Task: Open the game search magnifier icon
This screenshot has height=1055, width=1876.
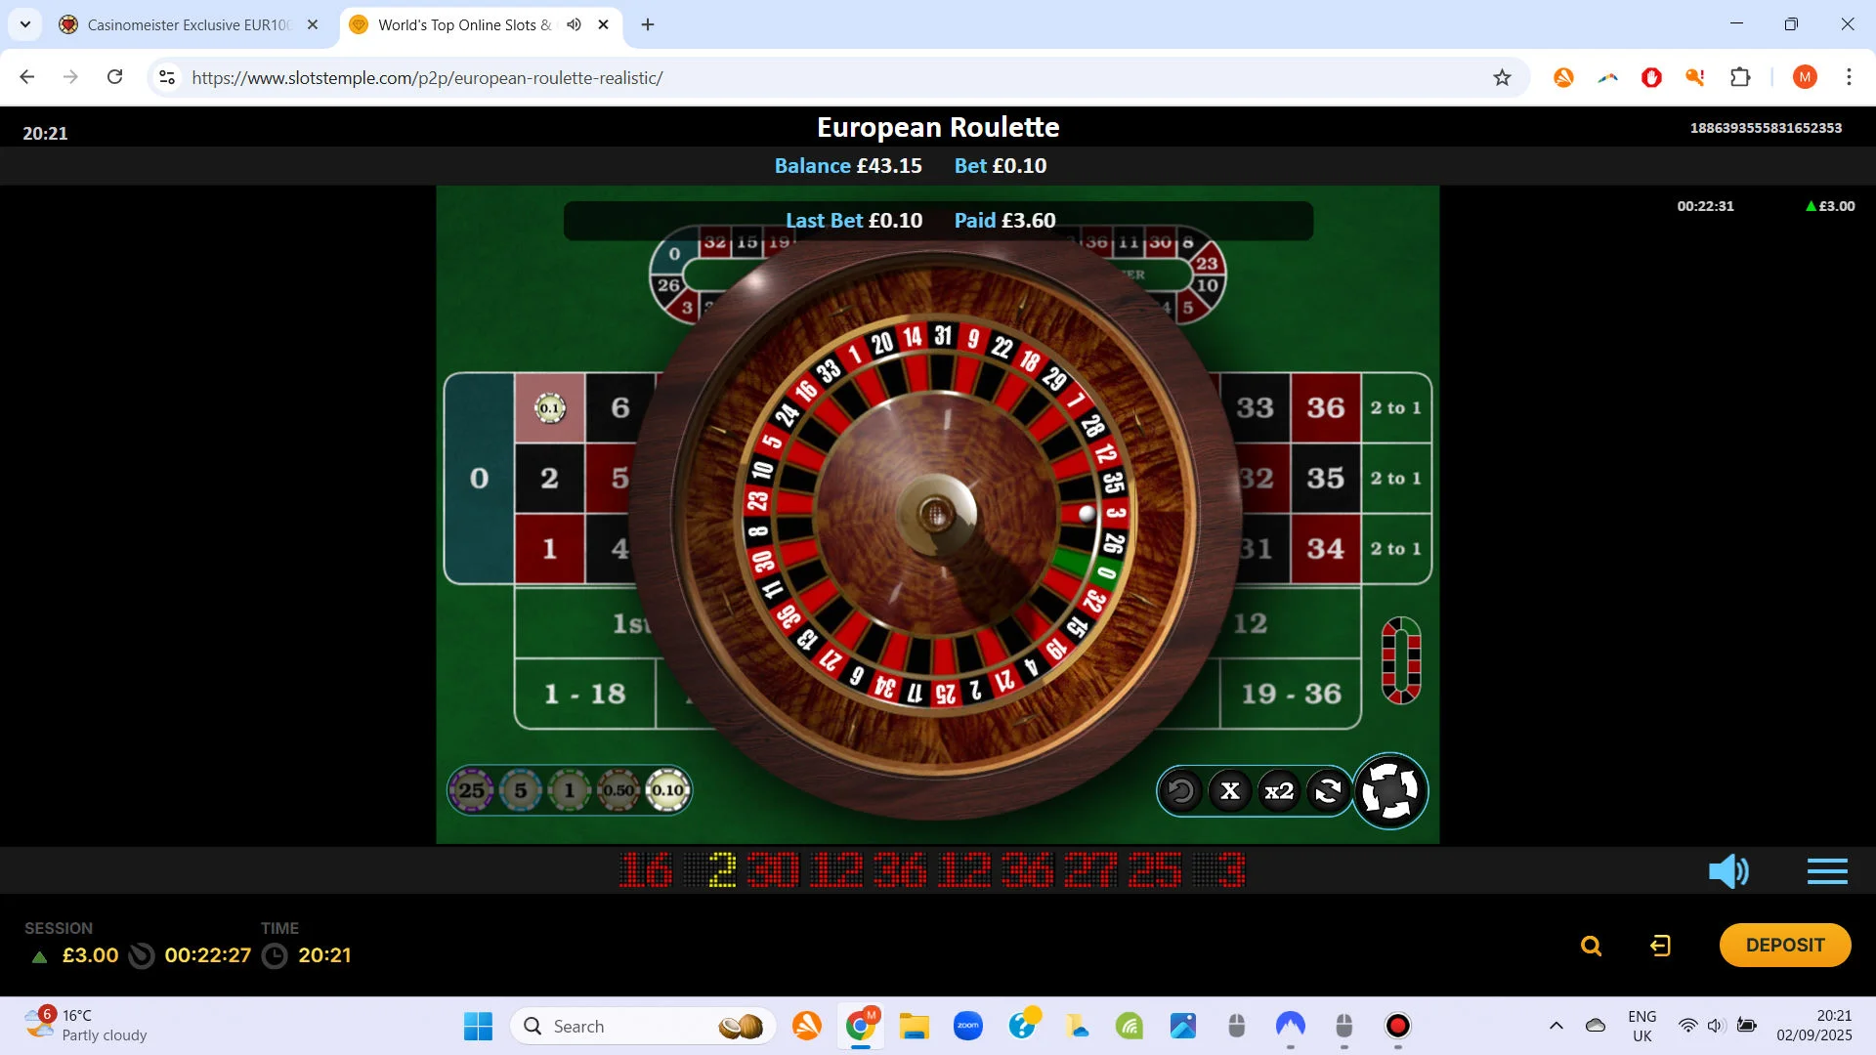Action: [1591, 946]
